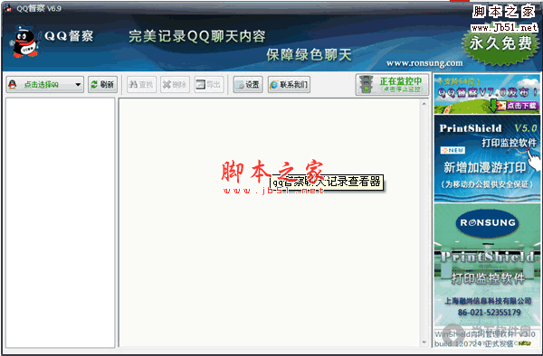The width and height of the screenshot is (543, 356).
Task: Visit the www.ronsung.com link in the banner
Action: tap(424, 63)
